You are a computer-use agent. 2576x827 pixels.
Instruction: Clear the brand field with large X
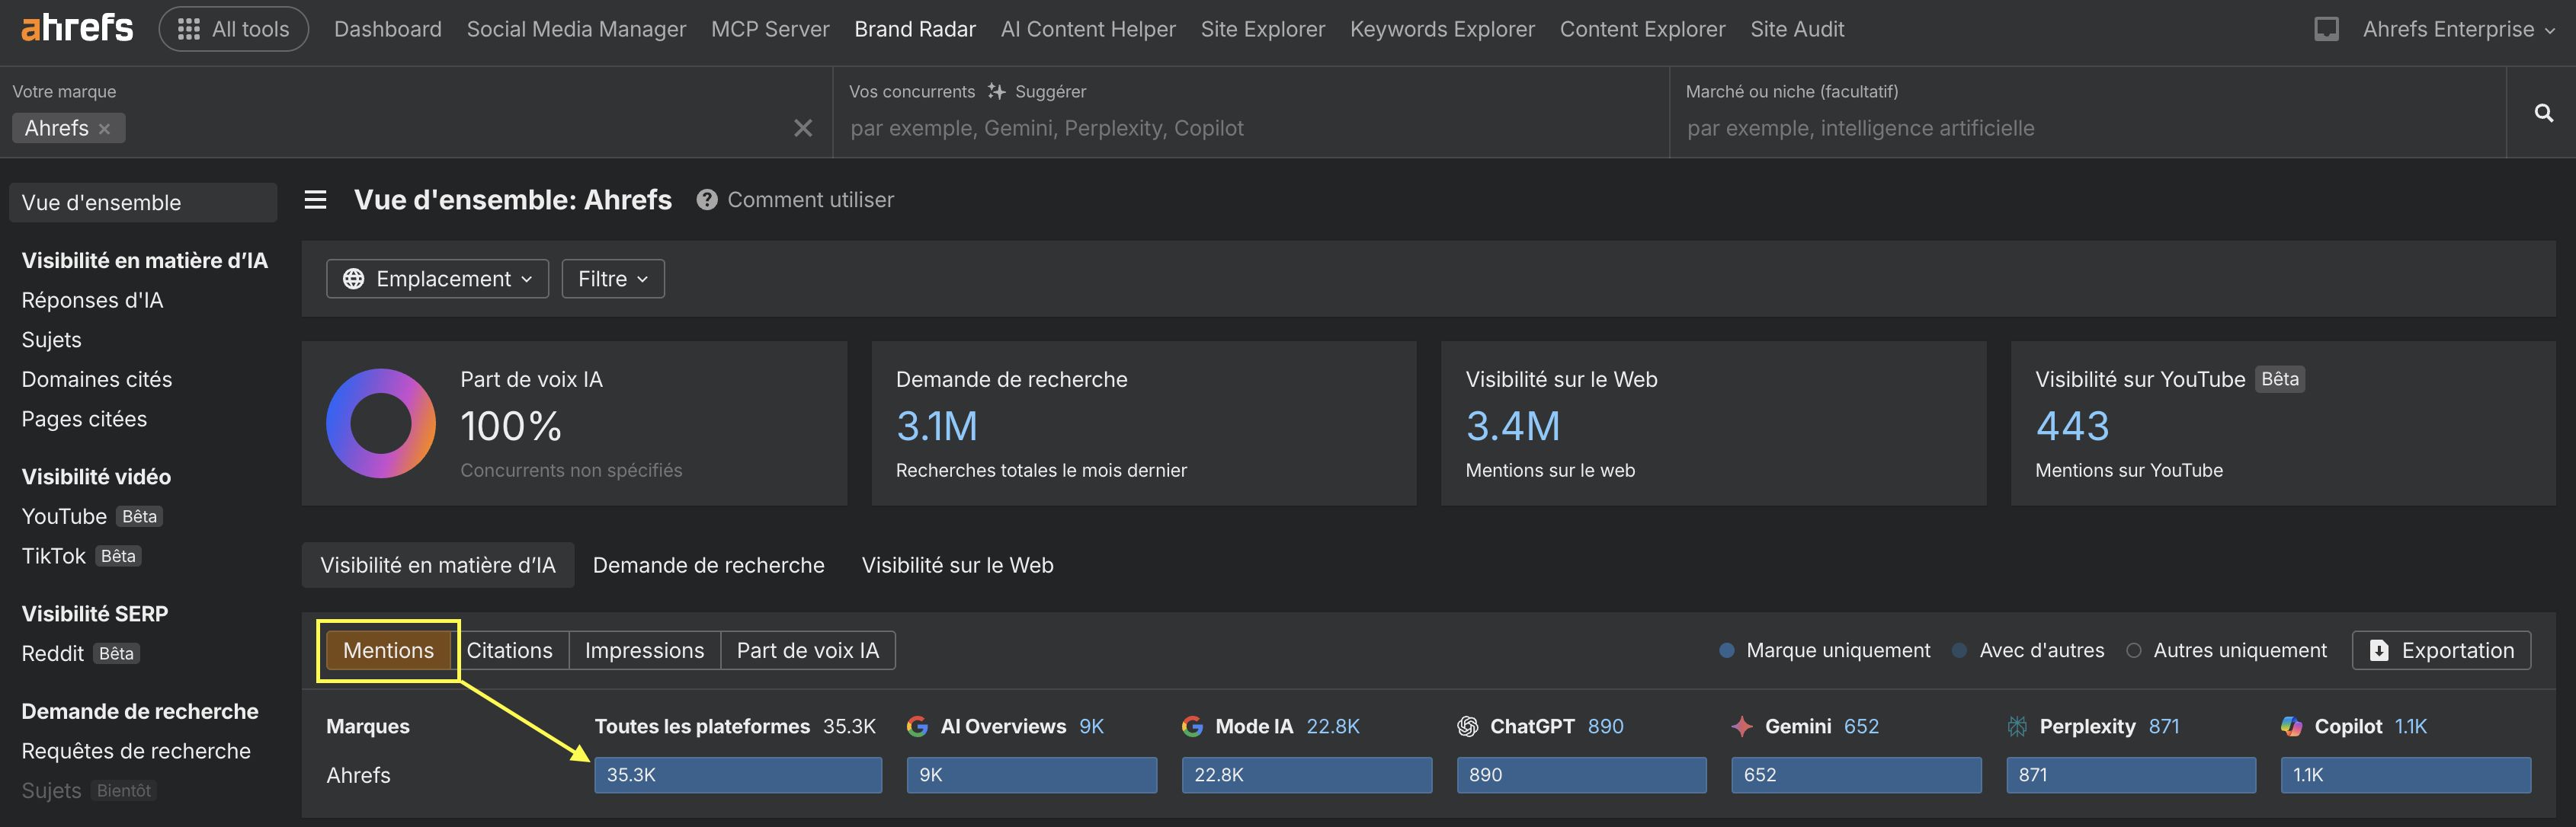[802, 128]
